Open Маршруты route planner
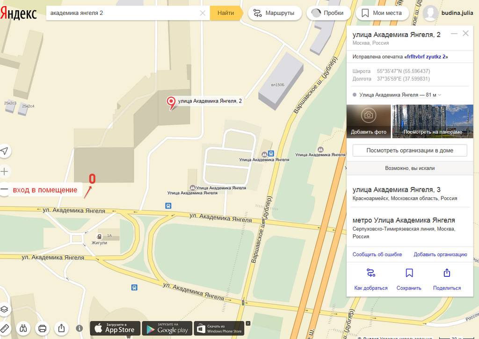Viewport: 479px width, 339px height. 275,13
